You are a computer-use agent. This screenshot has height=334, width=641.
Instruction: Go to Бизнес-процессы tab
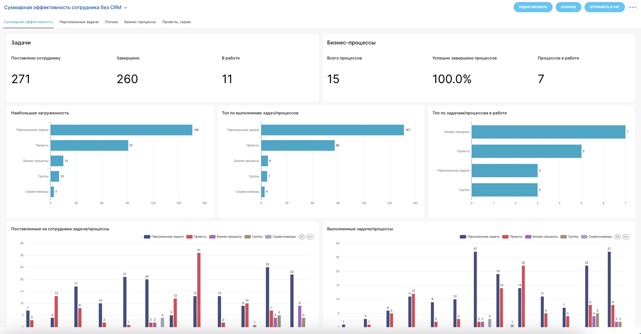tap(140, 22)
